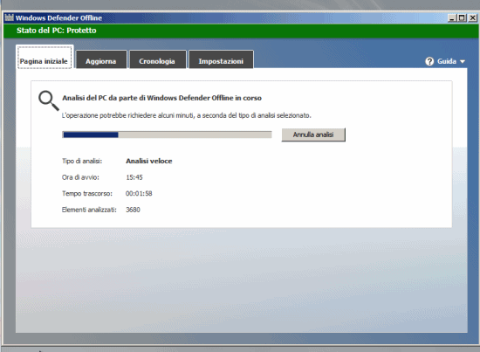Cancel the scan with Annulla analisi
The height and width of the screenshot is (352, 480).
click(x=313, y=135)
